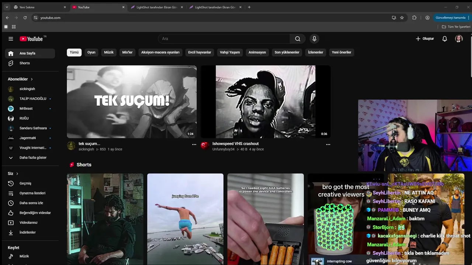Viewport: 472px width, 265px height.
Task: Select the Oyun filter chip
Action: [x=91, y=52]
